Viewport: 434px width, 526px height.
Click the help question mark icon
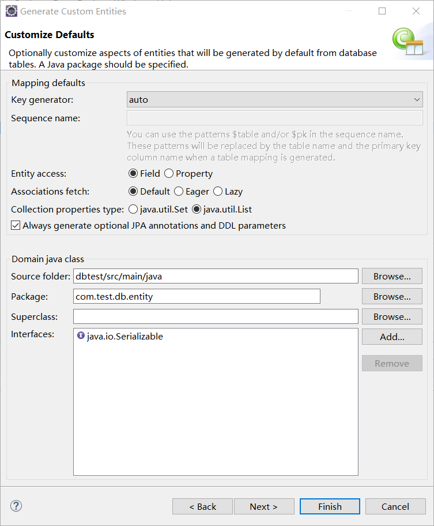[16, 506]
